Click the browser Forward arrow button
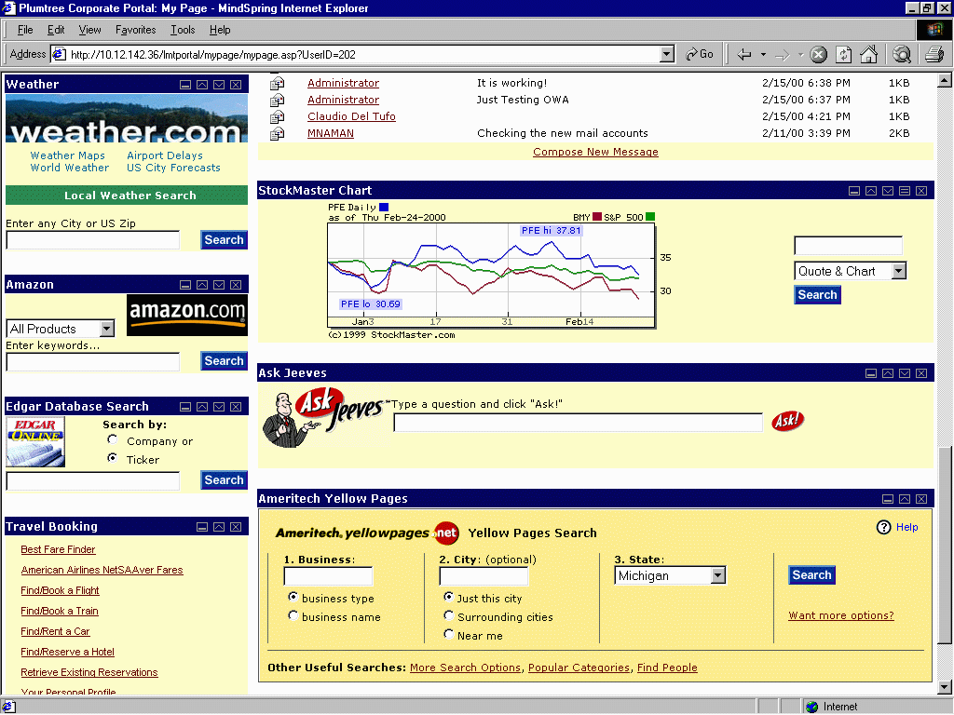Viewport: 954px width, 715px height. point(783,55)
